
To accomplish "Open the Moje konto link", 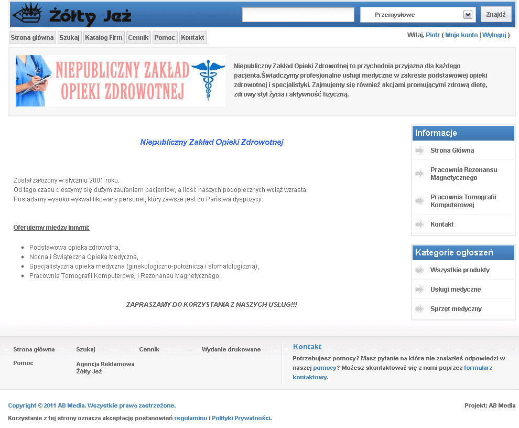I will [461, 35].
